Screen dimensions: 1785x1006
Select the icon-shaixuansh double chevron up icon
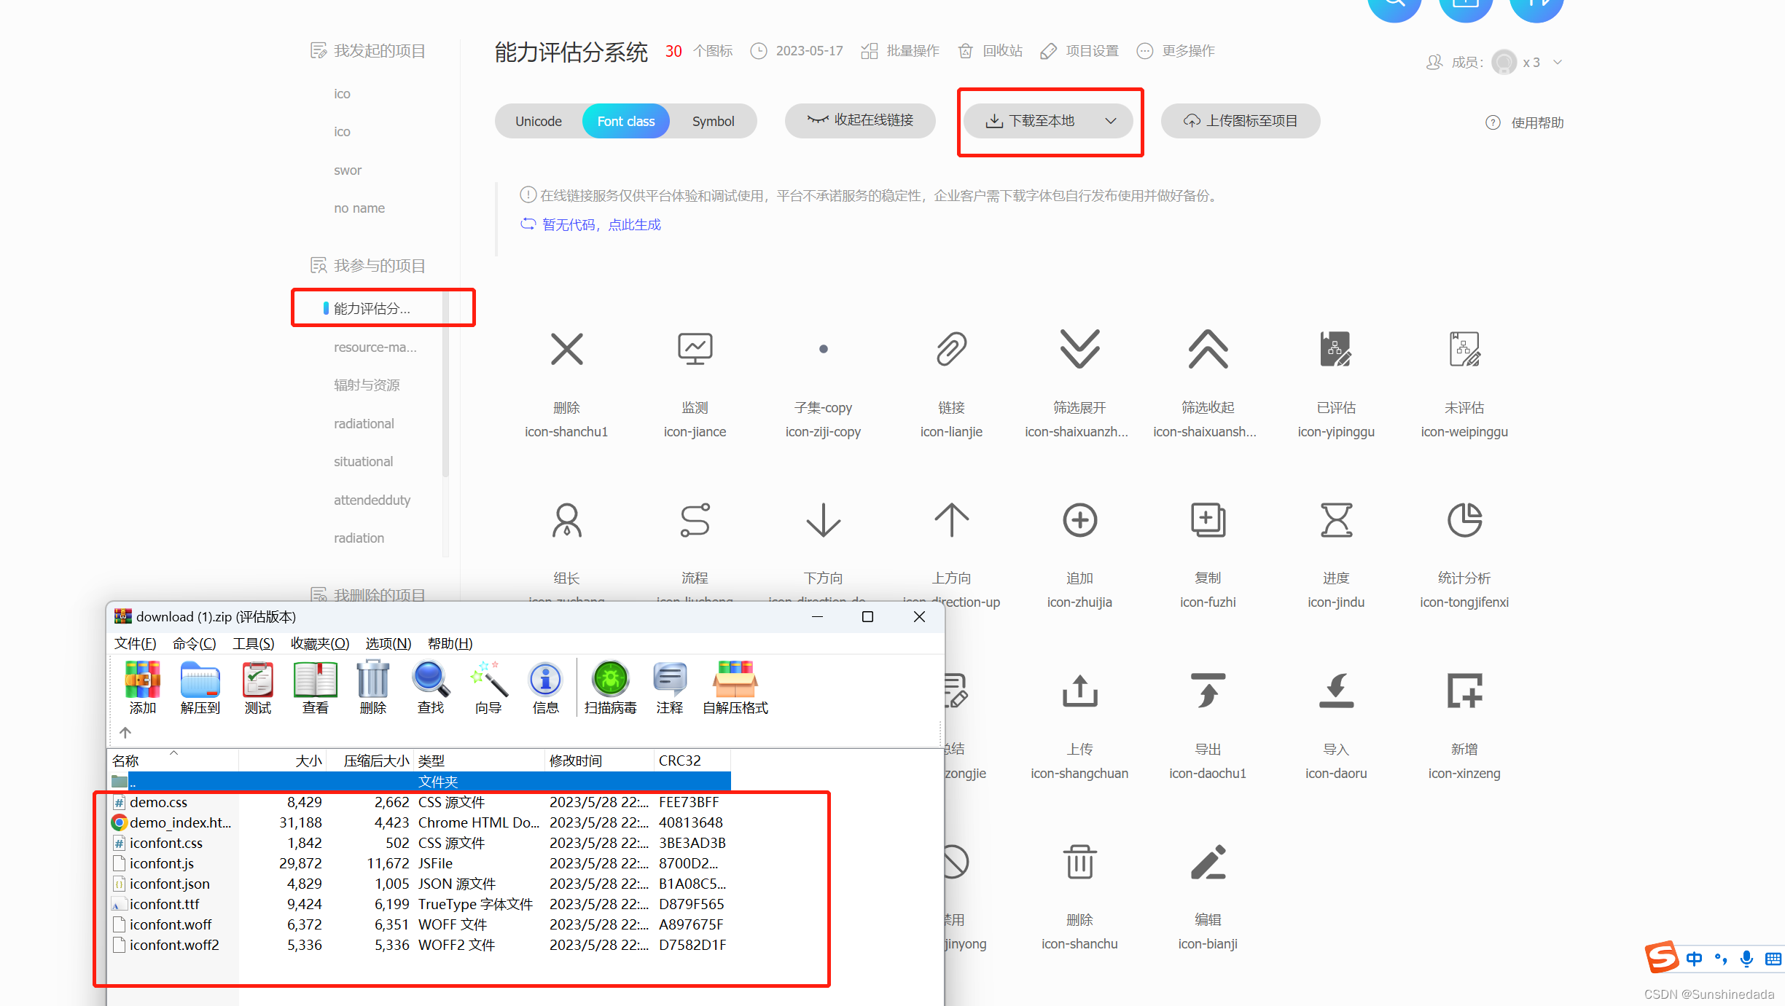pyautogui.click(x=1208, y=349)
